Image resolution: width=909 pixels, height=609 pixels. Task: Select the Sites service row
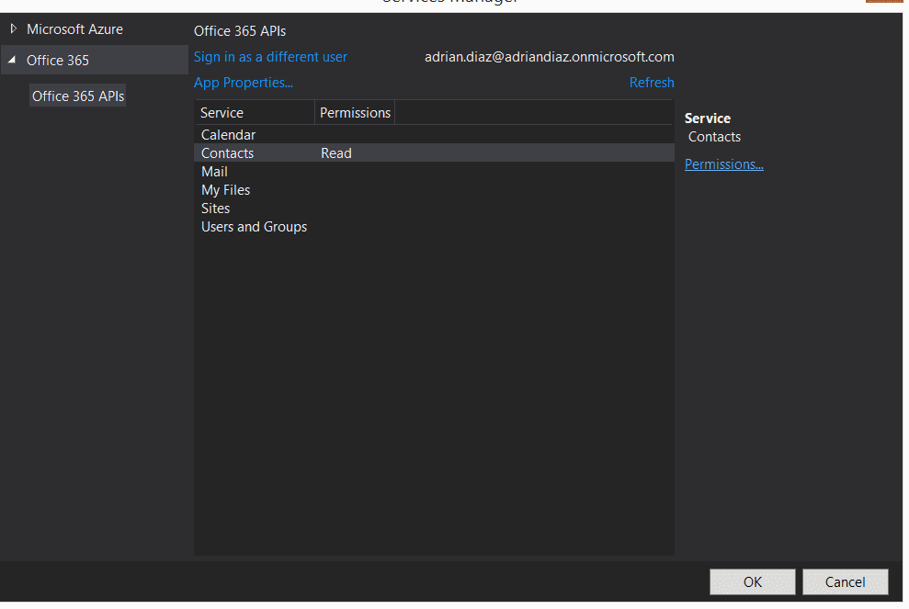click(x=434, y=208)
